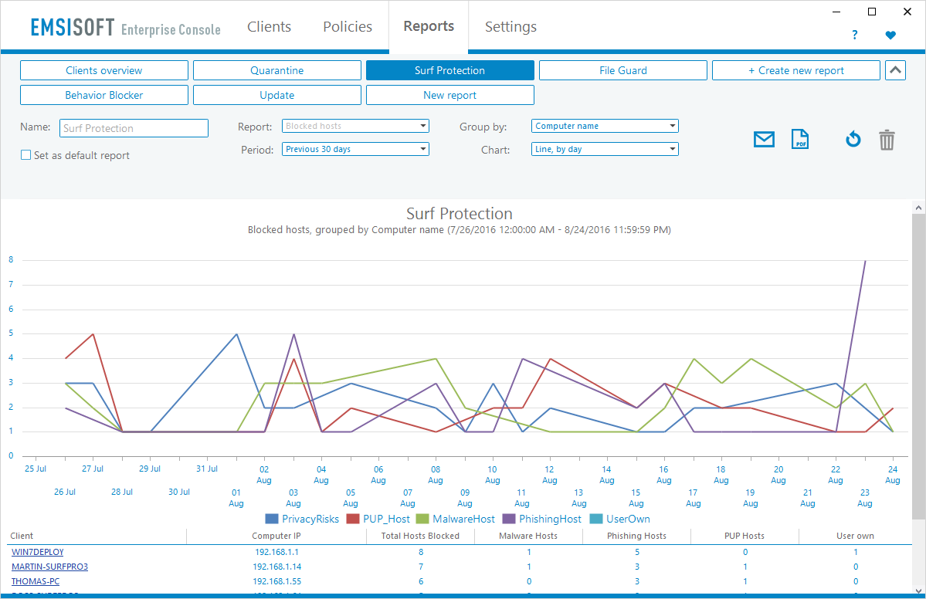Refresh the report data
Image resolution: width=926 pixels, height=599 pixels.
(x=853, y=139)
